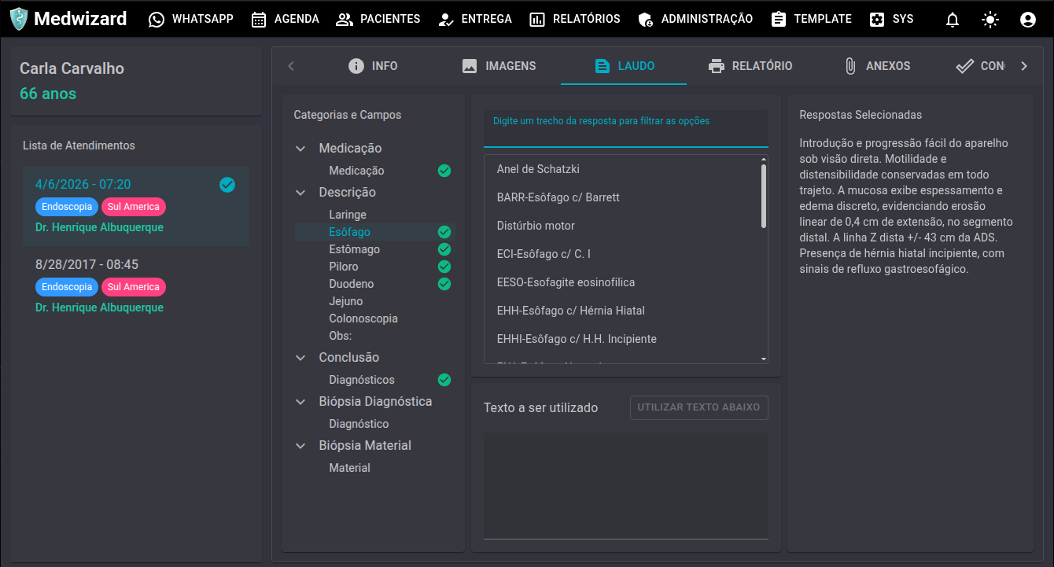The width and height of the screenshot is (1054, 567).
Task: Toggle light theme with sun icon
Action: [x=990, y=20]
